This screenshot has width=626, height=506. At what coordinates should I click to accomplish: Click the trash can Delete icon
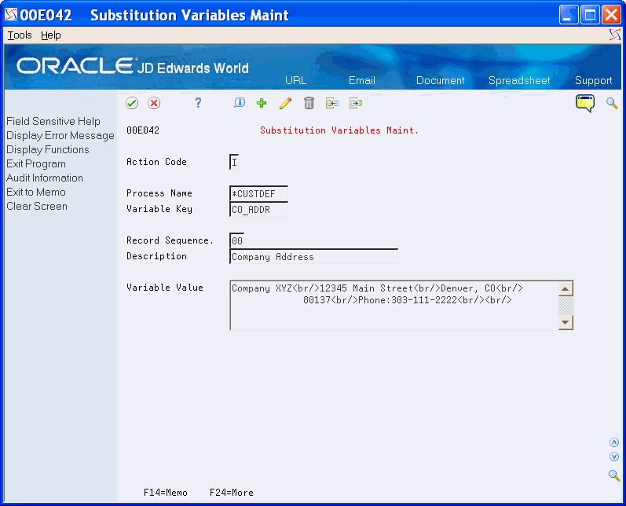(309, 103)
